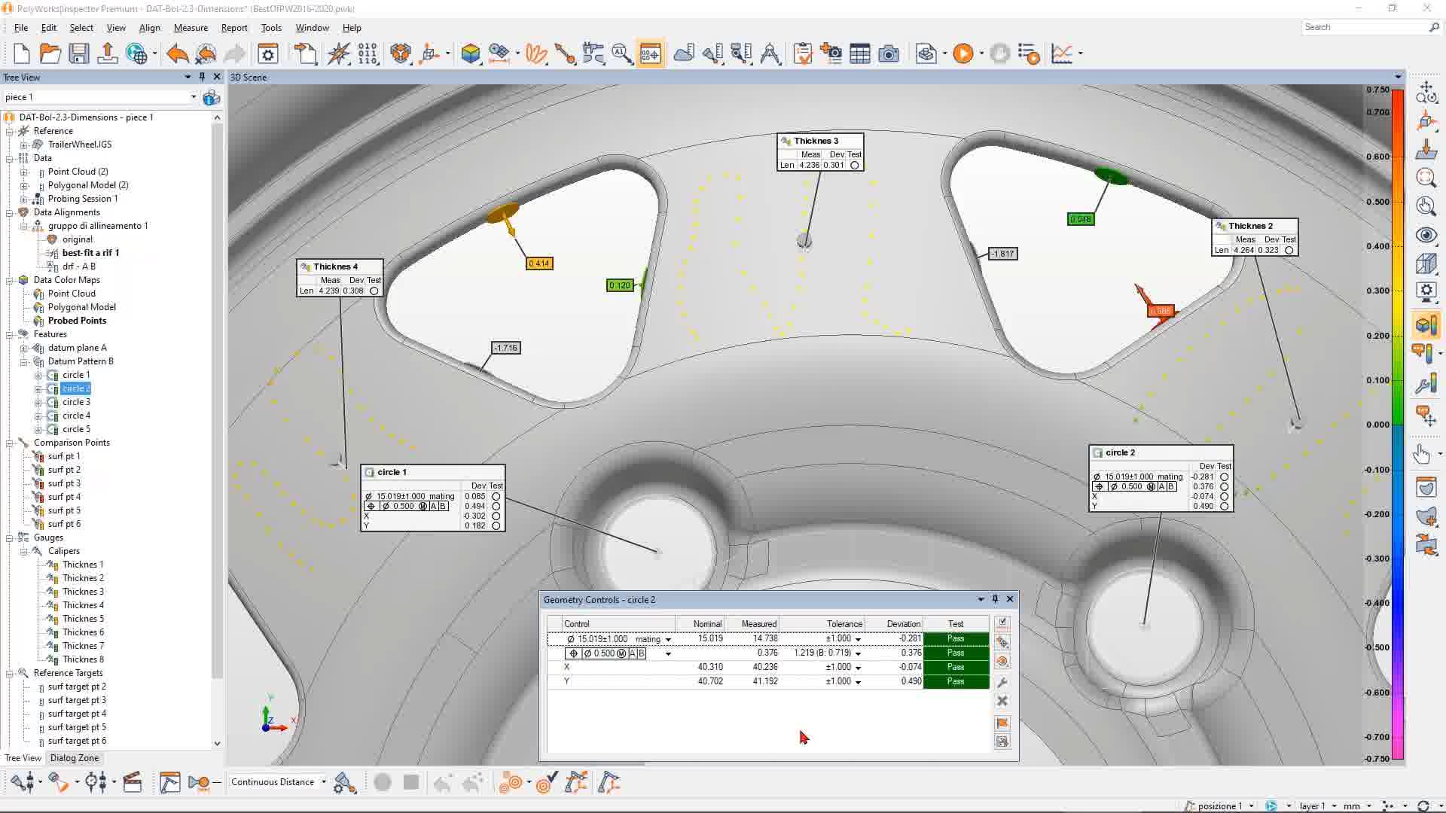Viewport: 1446px width, 813px height.
Task: Open the Measure menu
Action: click(191, 28)
